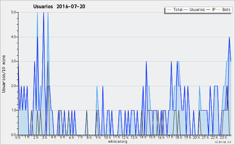Click the '0 h' x-axis label
Screen dimensions: 235x145
(x=18, y=137)
